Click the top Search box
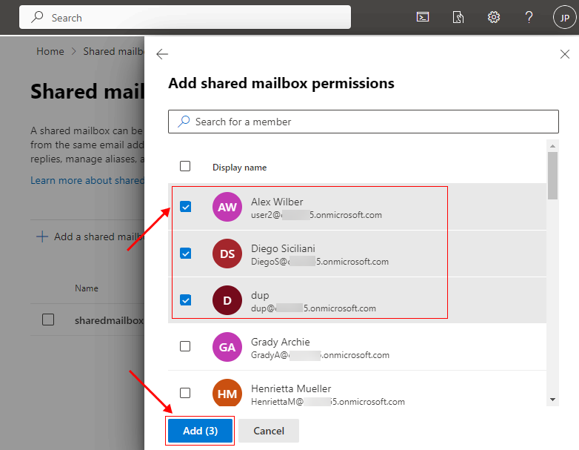Image resolution: width=579 pixels, height=450 pixels. (x=185, y=18)
